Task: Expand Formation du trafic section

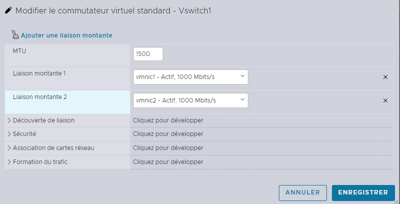Action: click(41, 162)
